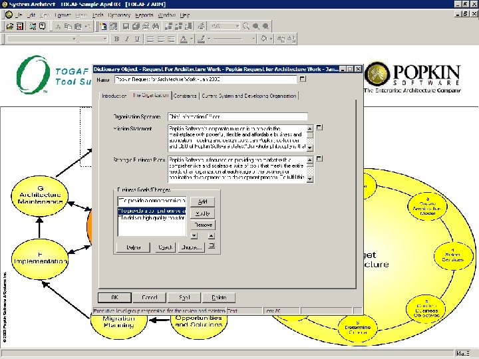The image size is (479, 359).
Task: Open the Tools menu
Action: (x=98, y=15)
